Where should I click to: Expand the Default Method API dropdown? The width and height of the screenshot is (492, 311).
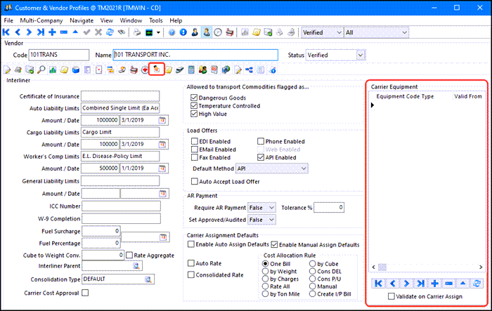pyautogui.click(x=303, y=169)
